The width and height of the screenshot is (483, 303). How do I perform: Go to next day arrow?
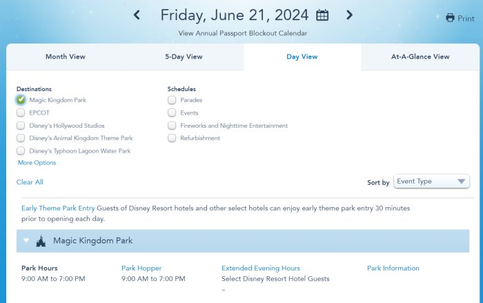349,14
